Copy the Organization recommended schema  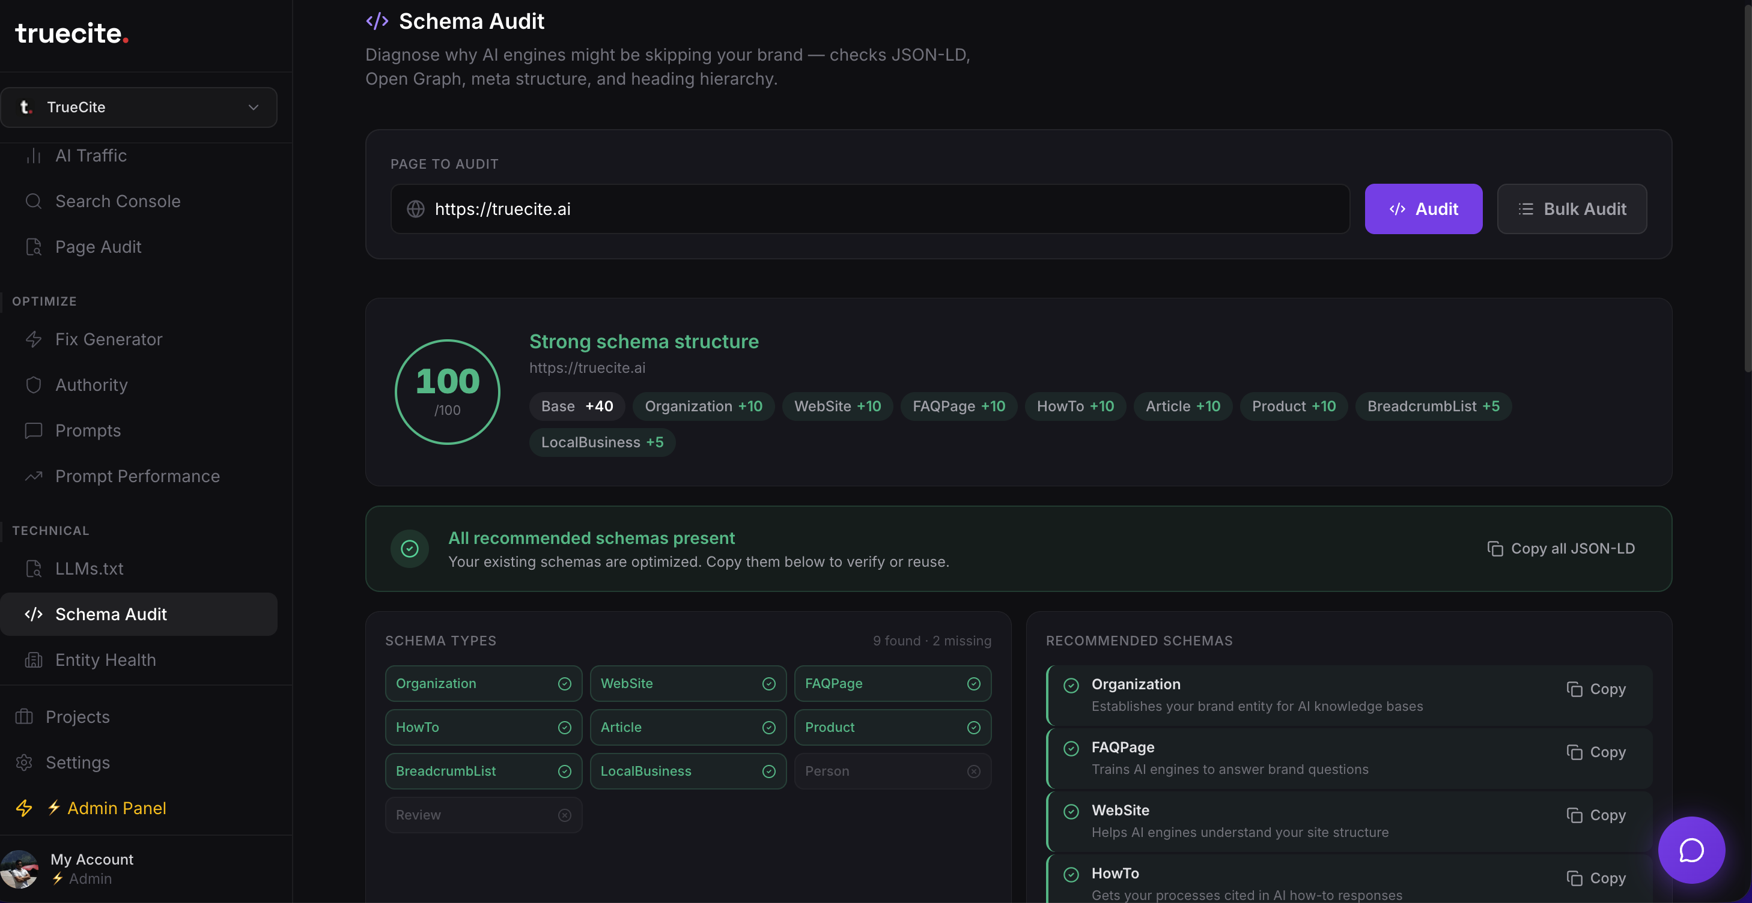point(1596,689)
